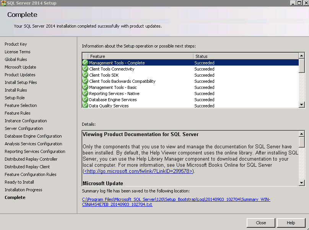Screen dimensions: 309x230
Task: Click Viewing Product Documentation heading in Details
Action: click(x=140, y=135)
